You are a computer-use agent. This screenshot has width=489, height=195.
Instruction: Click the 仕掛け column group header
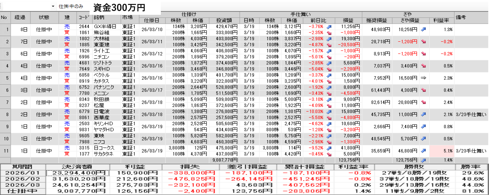pyautogui.click(x=189, y=14)
